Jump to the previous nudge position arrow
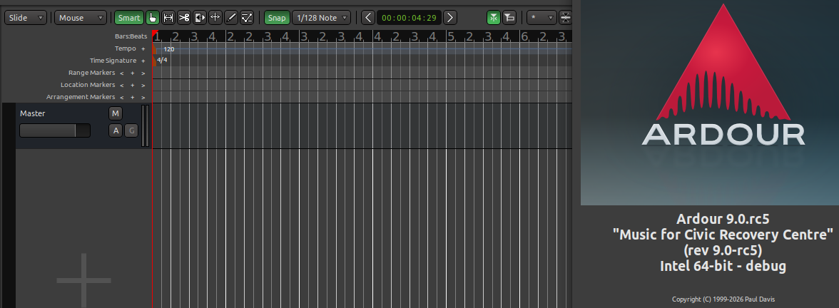 pos(367,18)
